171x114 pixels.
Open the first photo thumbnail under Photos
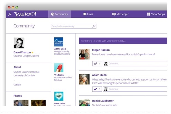(x=21, y=103)
